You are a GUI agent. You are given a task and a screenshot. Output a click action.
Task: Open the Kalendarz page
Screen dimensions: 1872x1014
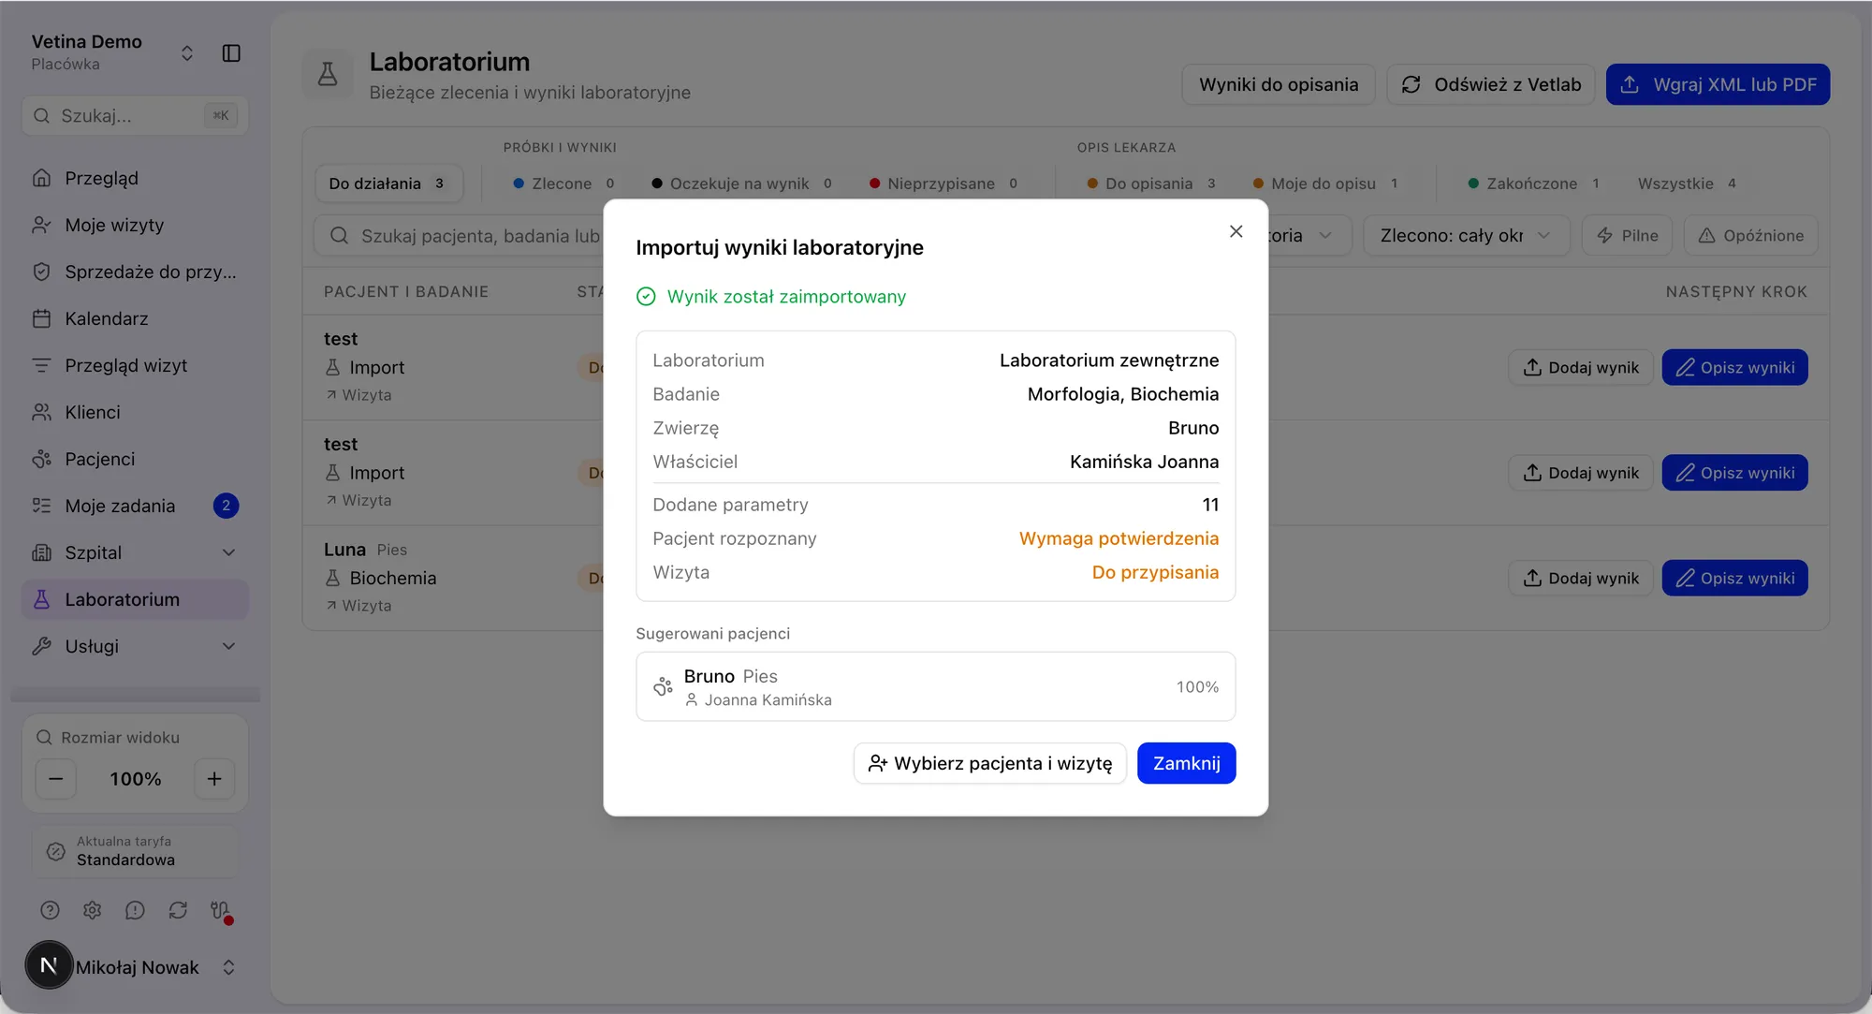tap(135, 318)
